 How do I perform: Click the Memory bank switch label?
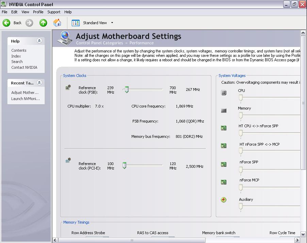pos(219,233)
